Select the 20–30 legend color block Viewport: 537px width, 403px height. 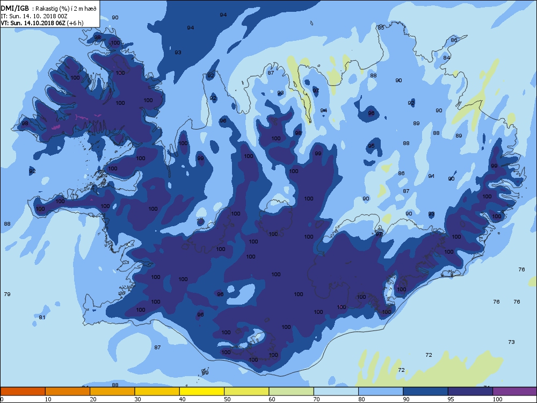click(112, 391)
